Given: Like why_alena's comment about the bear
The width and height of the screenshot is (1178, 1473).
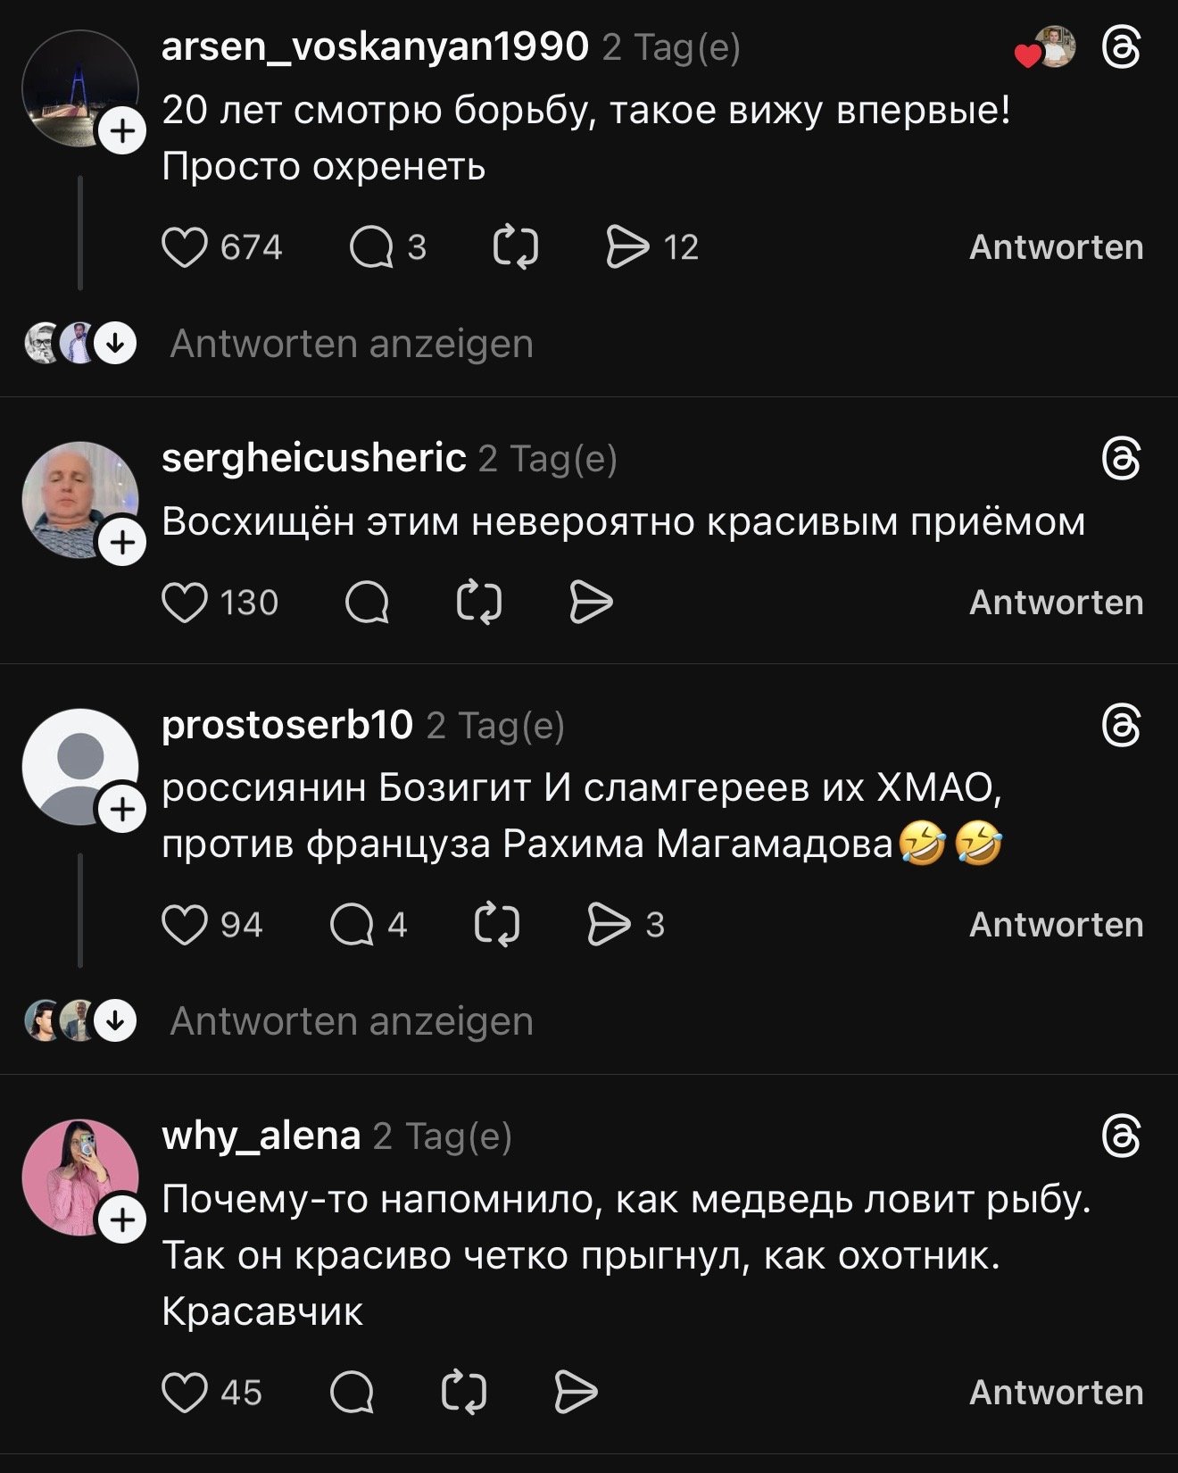Looking at the screenshot, I should tap(185, 1393).
